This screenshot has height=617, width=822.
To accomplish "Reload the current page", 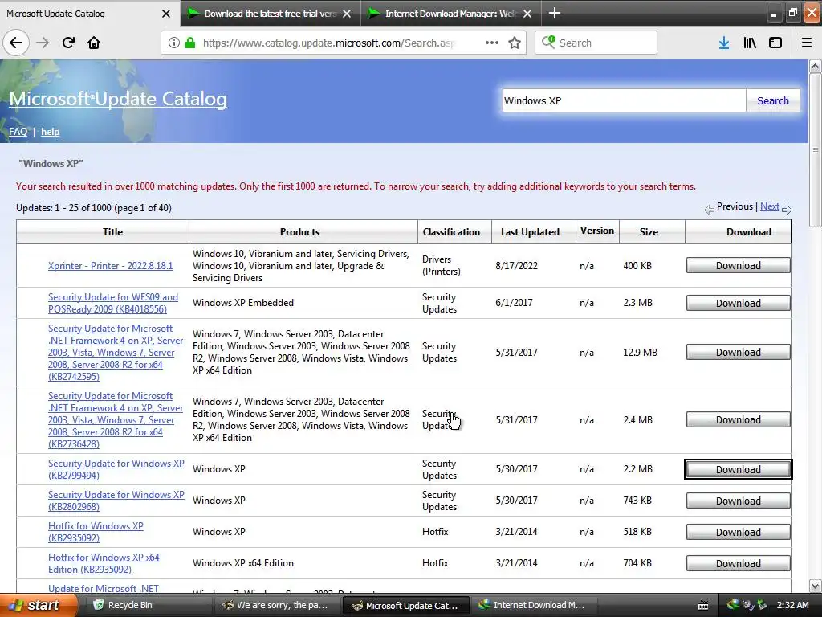I will pos(68,43).
